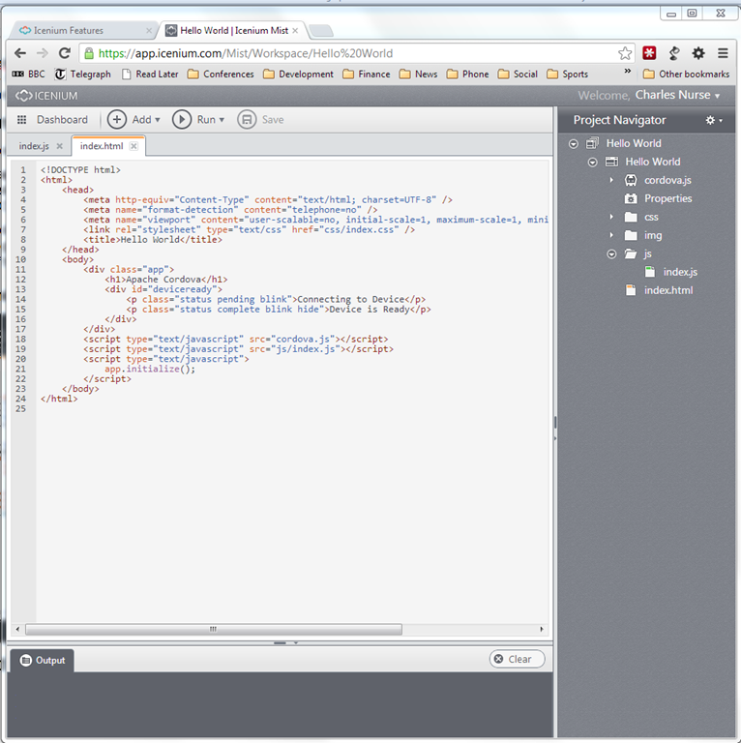Click the open js folder icon

tap(631, 254)
